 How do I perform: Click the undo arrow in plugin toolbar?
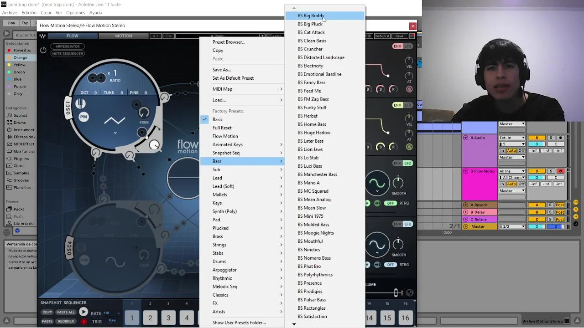click(x=156, y=36)
